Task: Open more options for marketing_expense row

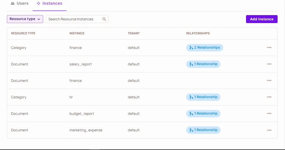Action: pos(269,130)
